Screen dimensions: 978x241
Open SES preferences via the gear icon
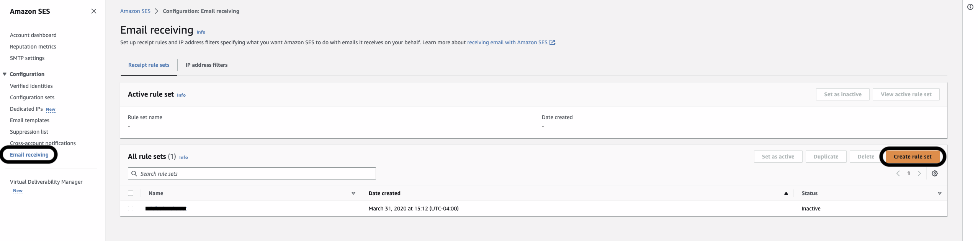(935, 173)
